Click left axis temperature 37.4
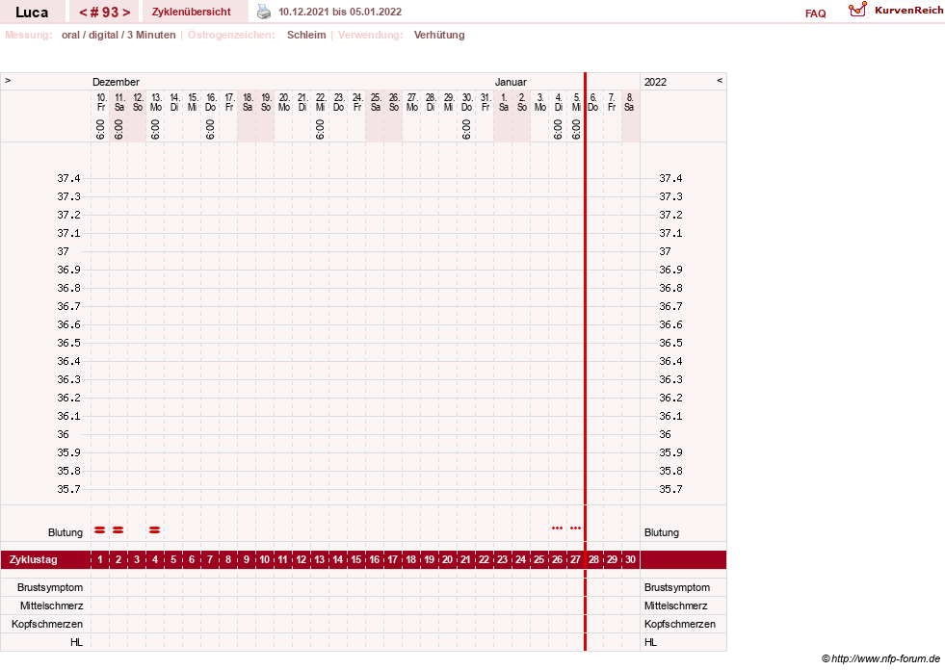The width and height of the screenshot is (945, 670). (68, 178)
